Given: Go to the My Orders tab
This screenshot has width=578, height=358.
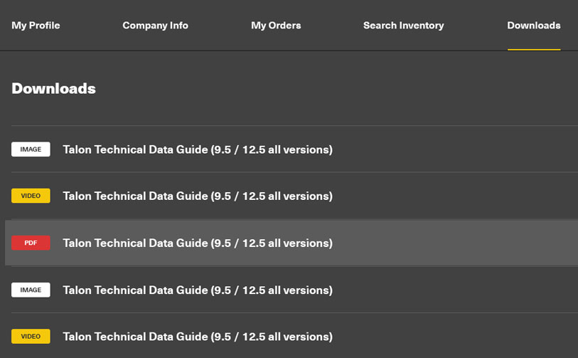Looking at the screenshot, I should (276, 26).
